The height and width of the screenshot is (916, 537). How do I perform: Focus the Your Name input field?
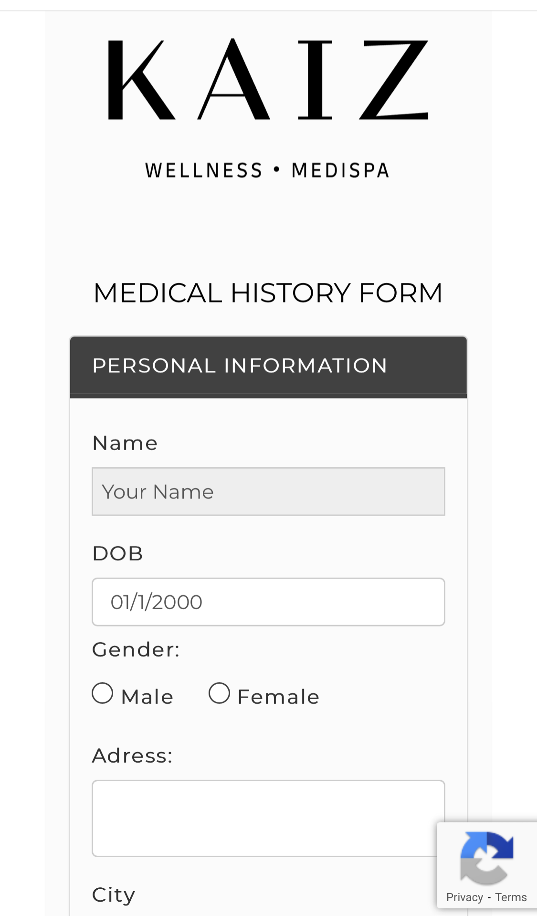pos(268,491)
